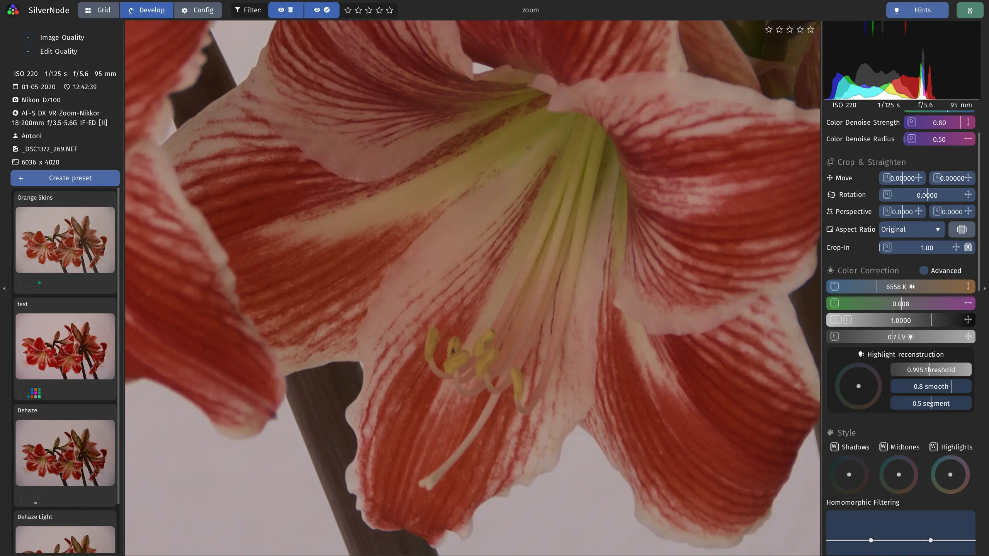Click the Crop-In mouse icon

tap(968, 247)
